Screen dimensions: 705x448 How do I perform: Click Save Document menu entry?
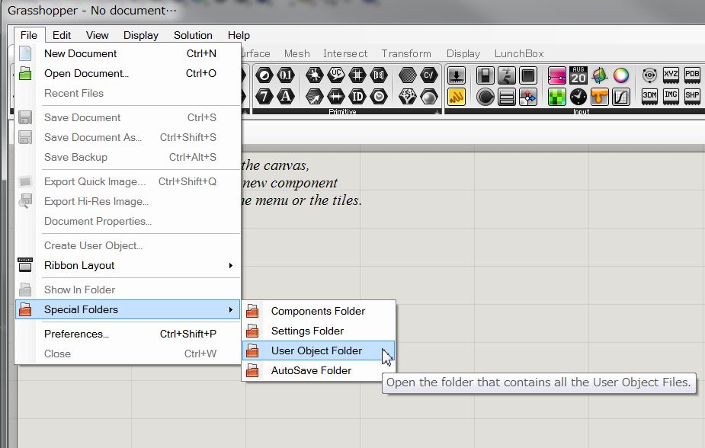click(128, 117)
